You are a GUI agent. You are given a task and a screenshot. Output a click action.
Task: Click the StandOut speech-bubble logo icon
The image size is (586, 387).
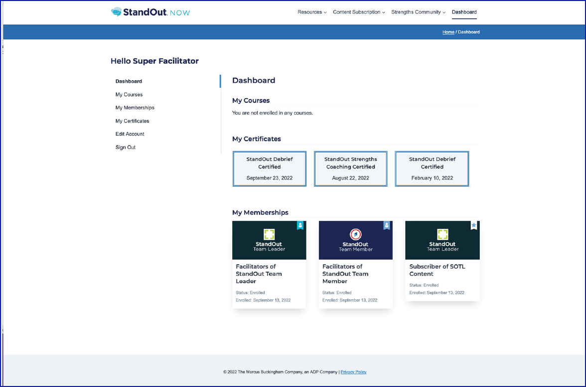tap(116, 11)
